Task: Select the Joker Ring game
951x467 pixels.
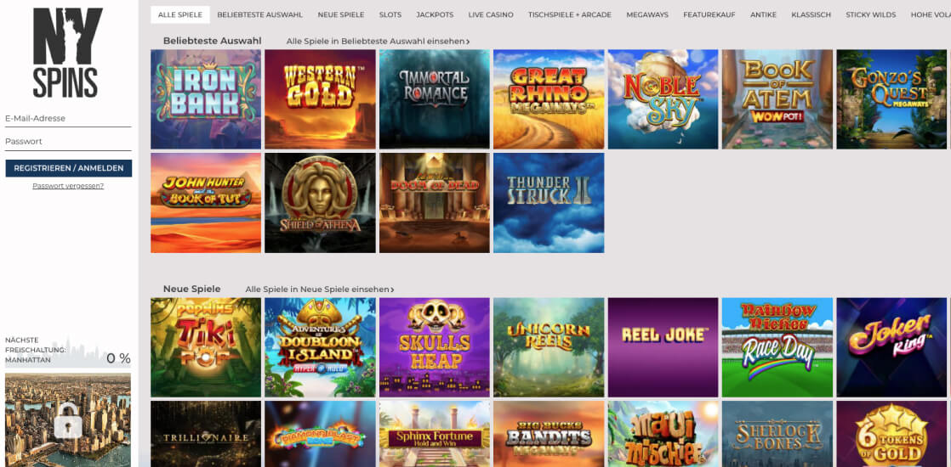Action: pos(891,347)
